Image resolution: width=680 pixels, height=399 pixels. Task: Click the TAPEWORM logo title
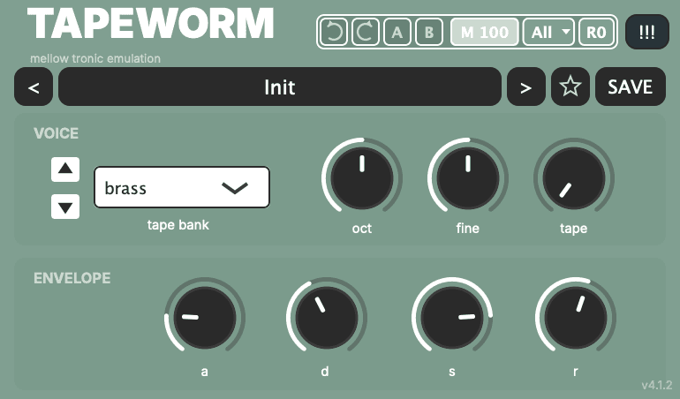coord(150,25)
